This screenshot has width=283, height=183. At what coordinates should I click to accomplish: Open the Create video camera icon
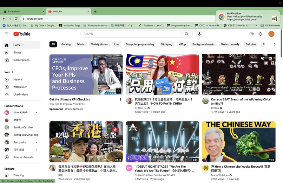pos(251,34)
